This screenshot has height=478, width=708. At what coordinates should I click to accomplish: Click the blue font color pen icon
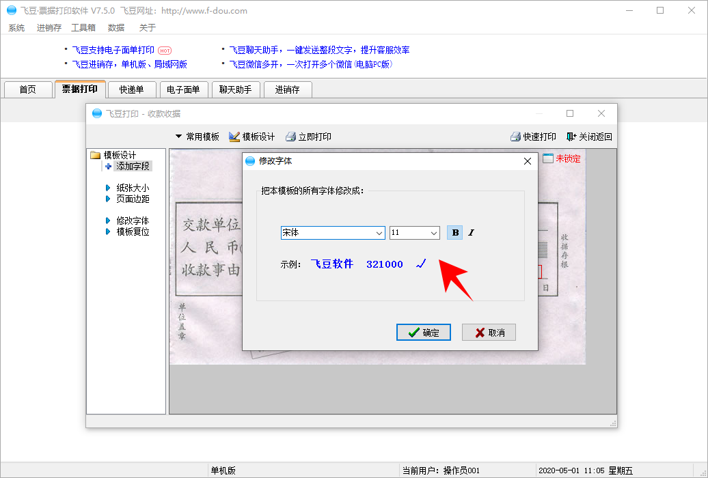(x=421, y=264)
